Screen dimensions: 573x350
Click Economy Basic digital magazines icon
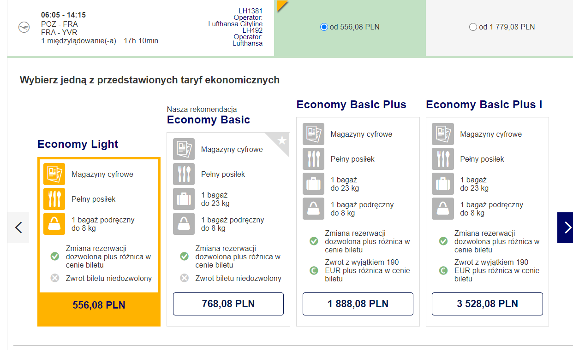tap(184, 149)
